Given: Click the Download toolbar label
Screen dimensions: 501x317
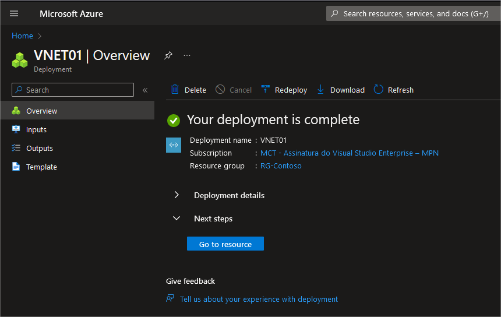Looking at the screenshot, I should pyautogui.click(x=347, y=90).
